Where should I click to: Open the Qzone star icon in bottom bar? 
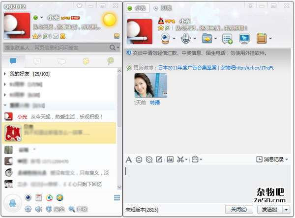coord(60,198)
